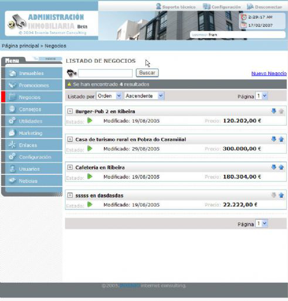Toggle Estado flag for Cafeteria en Ribeira
The image size is (288, 301).
[x=90, y=177]
